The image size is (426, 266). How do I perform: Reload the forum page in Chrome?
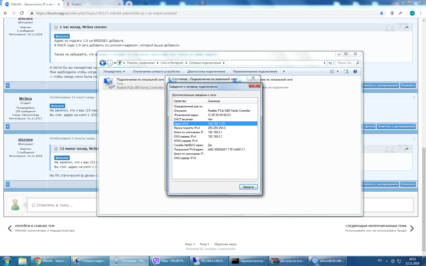point(22,13)
